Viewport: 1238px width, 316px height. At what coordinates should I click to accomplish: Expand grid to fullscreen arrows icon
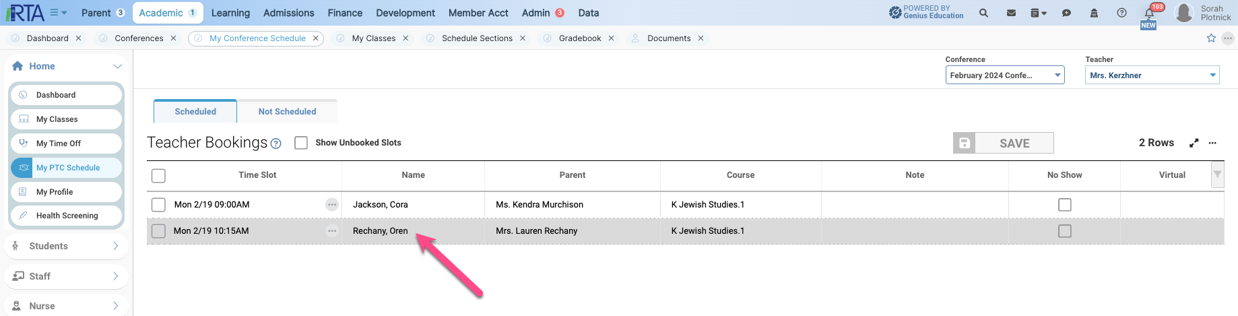1194,143
